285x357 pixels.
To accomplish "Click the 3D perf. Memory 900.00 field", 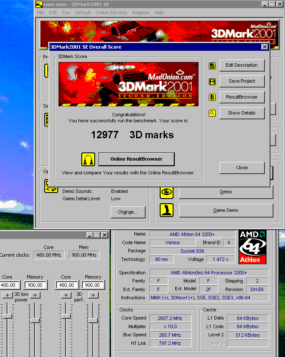I will 93,285.
